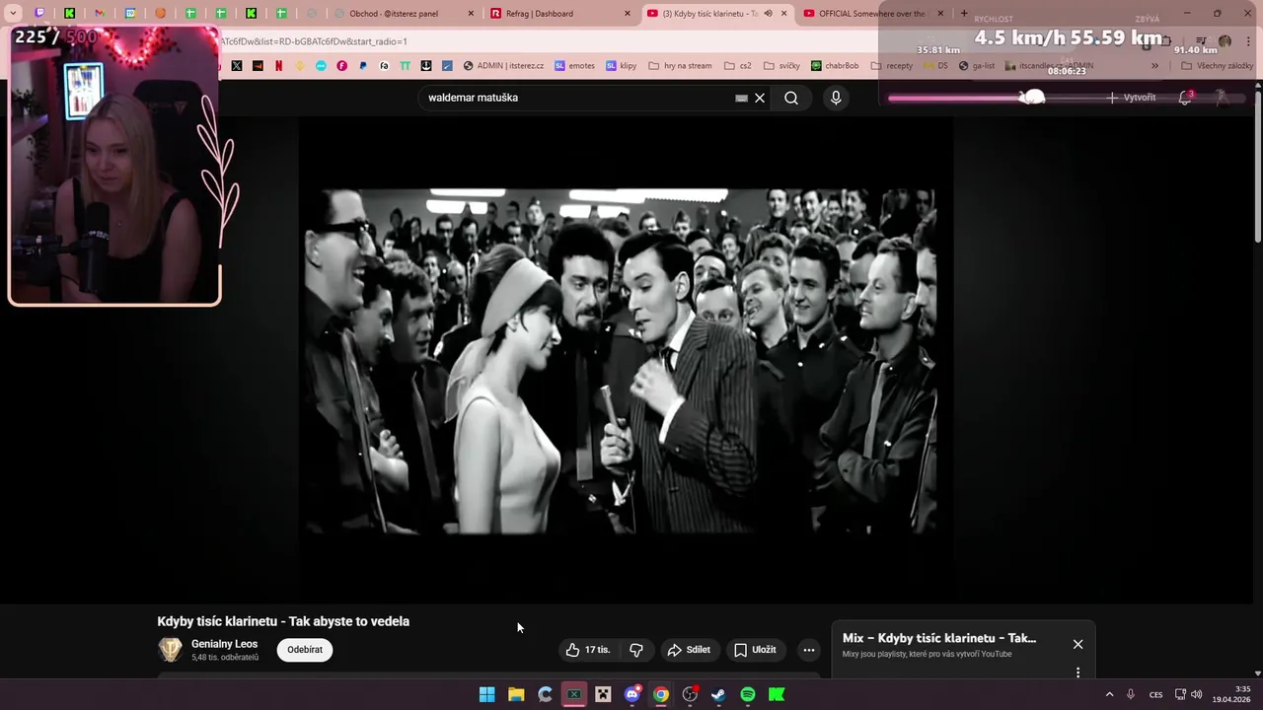Open the green Kick app in taskbar

point(777,694)
